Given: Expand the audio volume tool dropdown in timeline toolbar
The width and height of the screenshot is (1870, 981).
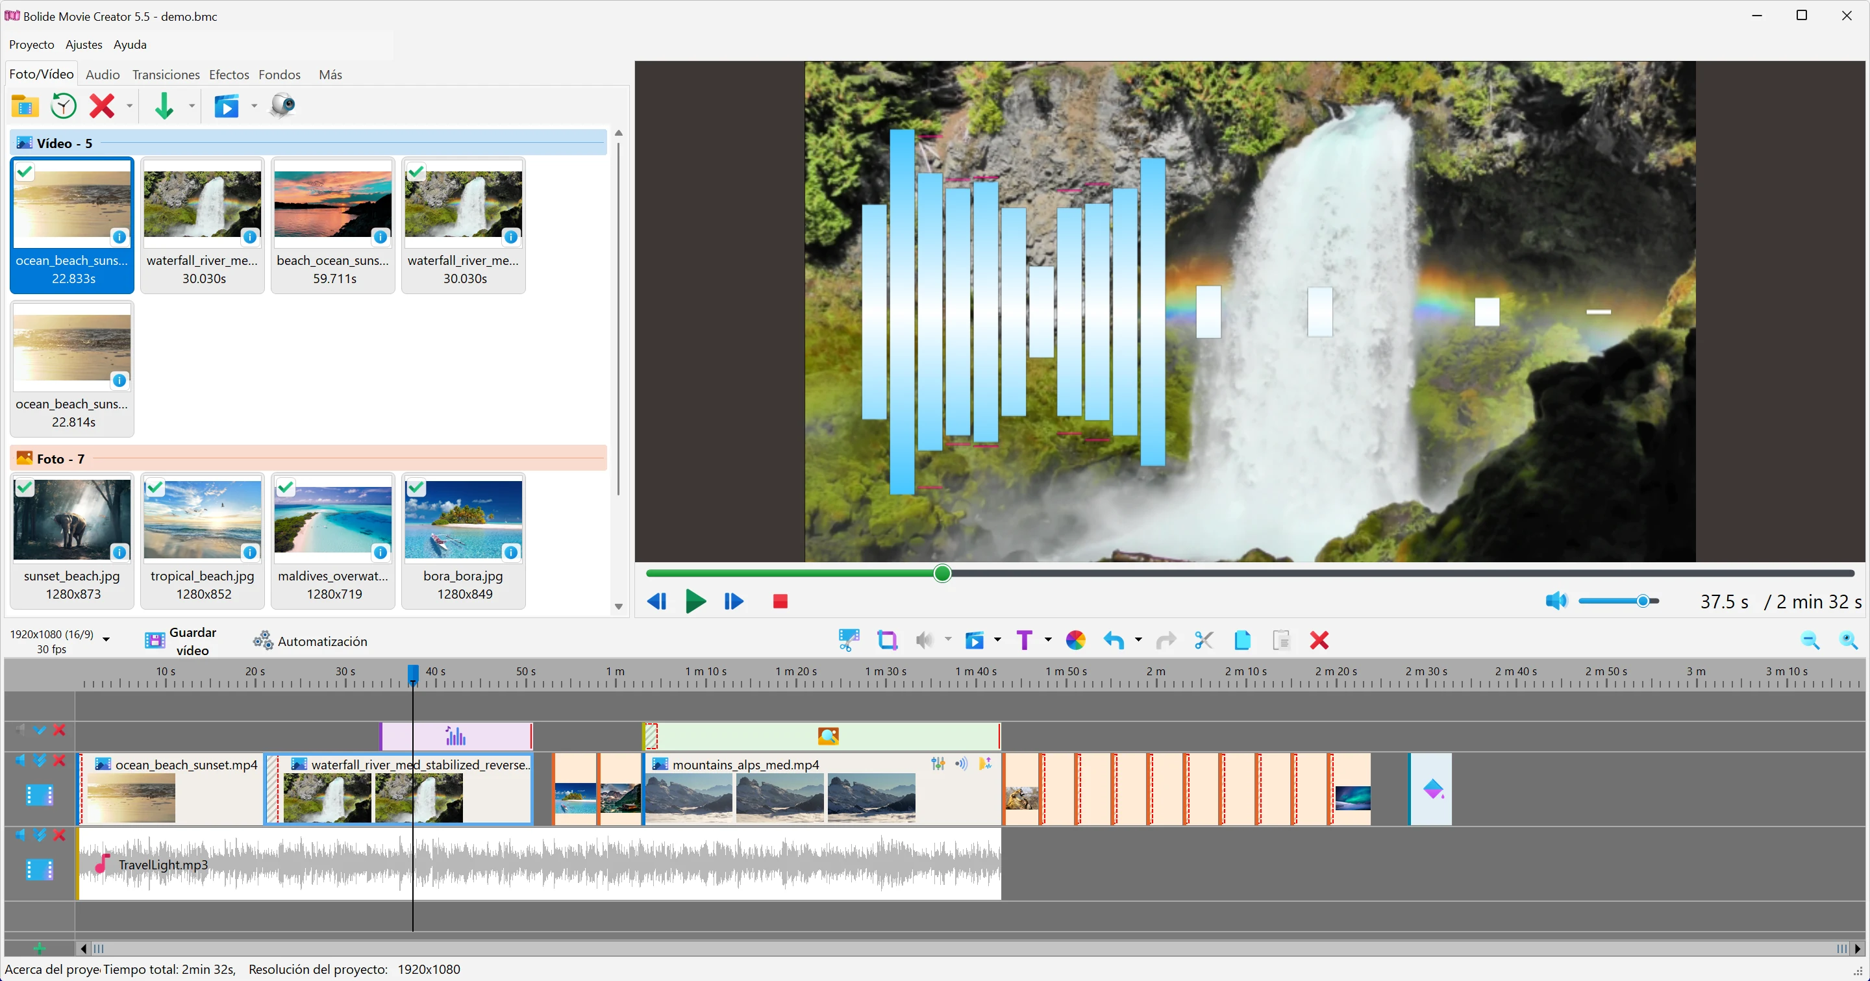Looking at the screenshot, I should coord(948,640).
